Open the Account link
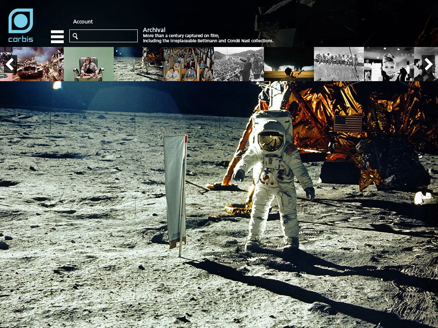The height and width of the screenshot is (328, 438). pos(83,21)
